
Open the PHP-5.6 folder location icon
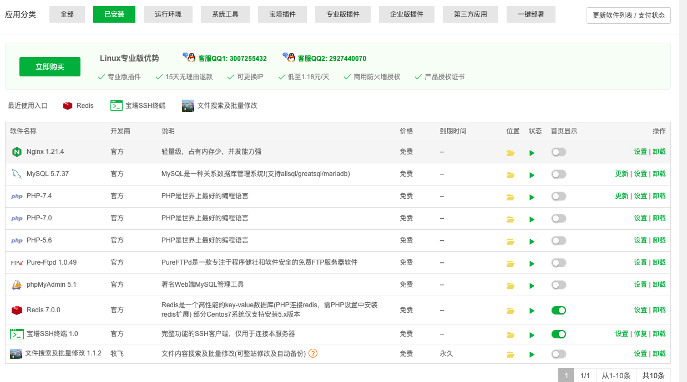511,241
